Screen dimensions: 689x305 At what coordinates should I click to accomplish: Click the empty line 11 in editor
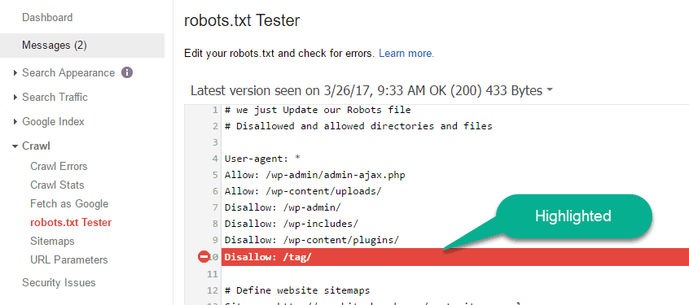(455, 274)
